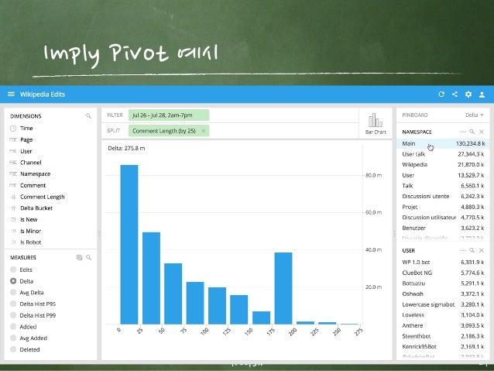Image resolution: width=494 pixels, height=371 pixels.
Task: Search measures with magnifier icon
Action: [89, 257]
